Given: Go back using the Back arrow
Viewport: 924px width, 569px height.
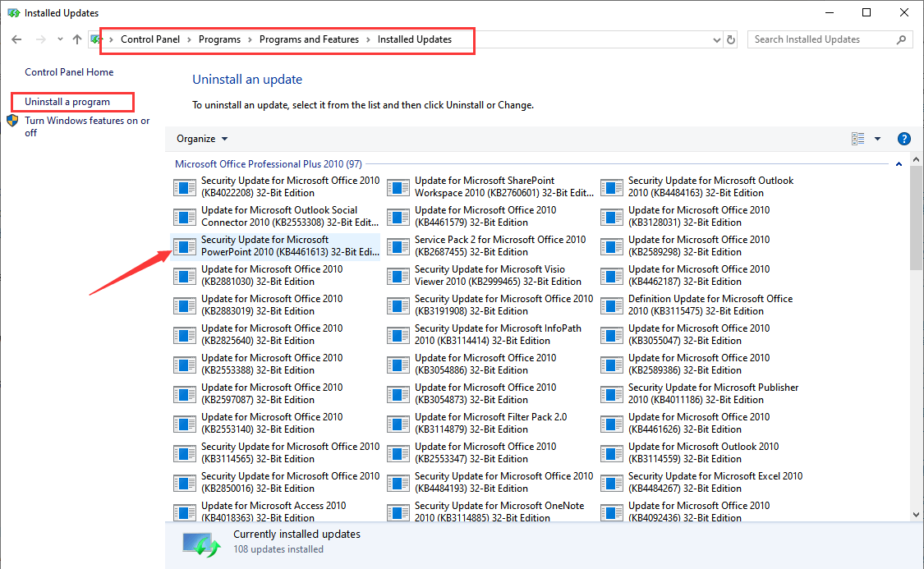Looking at the screenshot, I should pyautogui.click(x=16, y=39).
